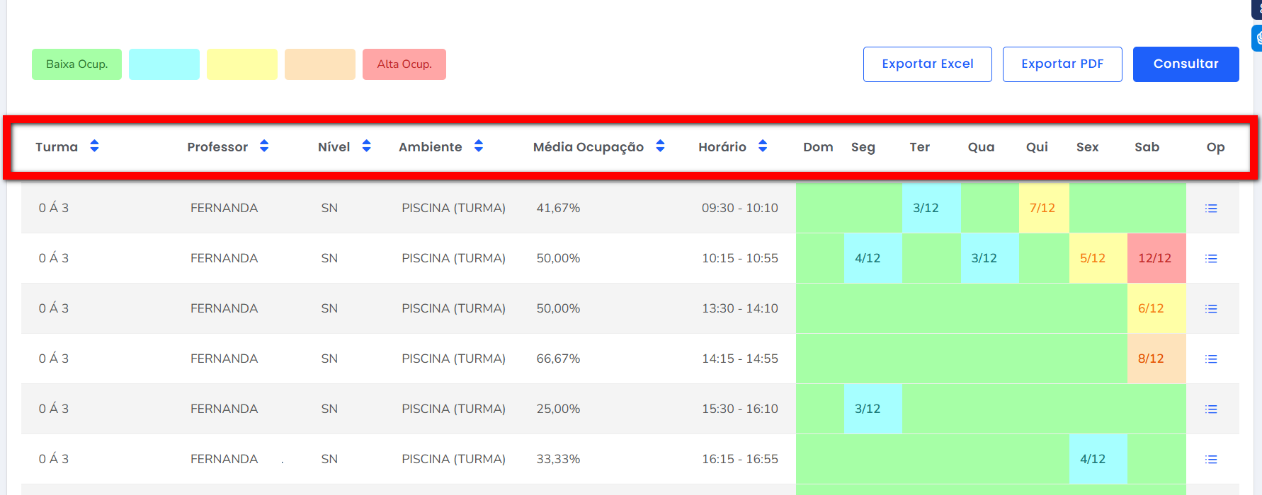This screenshot has height=495, width=1262.
Task: Click the 12/12 red Saturday cell
Action: point(1156,258)
